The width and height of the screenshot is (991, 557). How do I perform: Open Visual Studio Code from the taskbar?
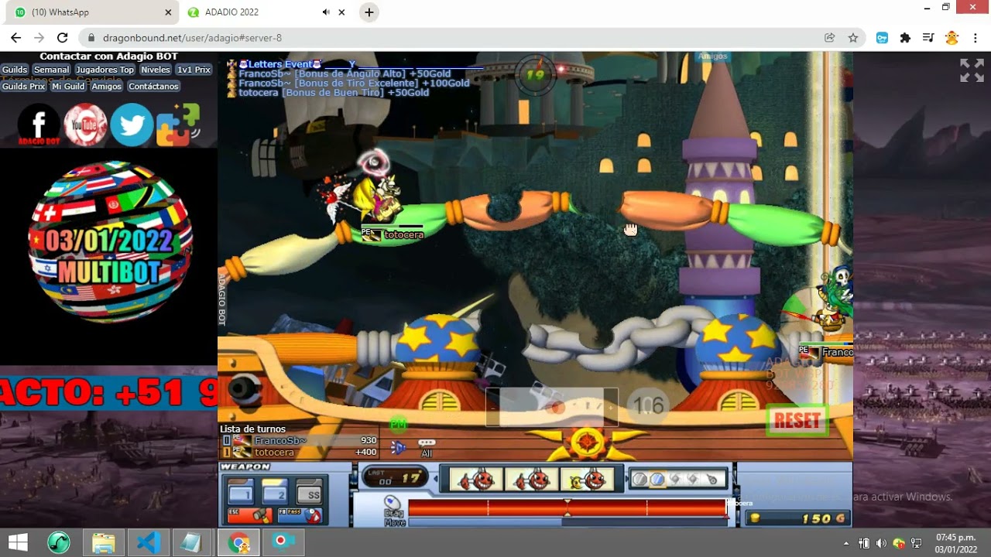148,542
